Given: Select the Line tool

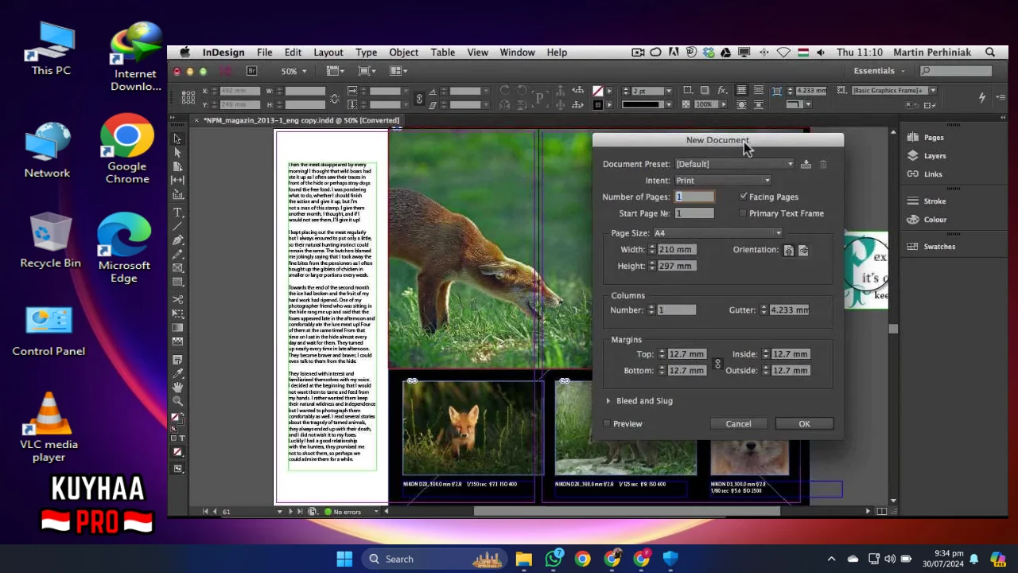Looking at the screenshot, I should [177, 225].
